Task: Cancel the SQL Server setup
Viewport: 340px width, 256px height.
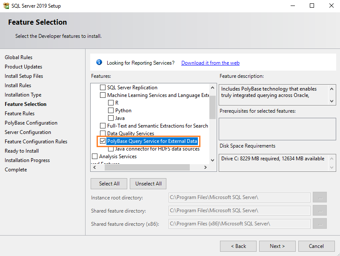Action: pos(316,246)
